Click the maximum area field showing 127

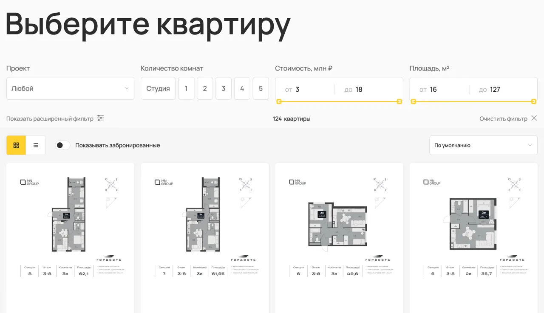click(503, 89)
